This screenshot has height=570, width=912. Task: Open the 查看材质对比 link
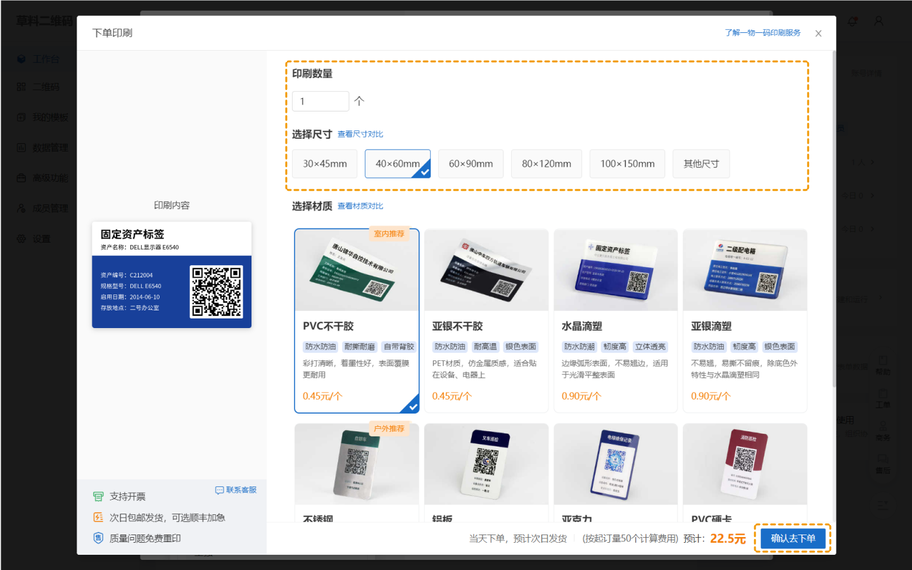[360, 206]
